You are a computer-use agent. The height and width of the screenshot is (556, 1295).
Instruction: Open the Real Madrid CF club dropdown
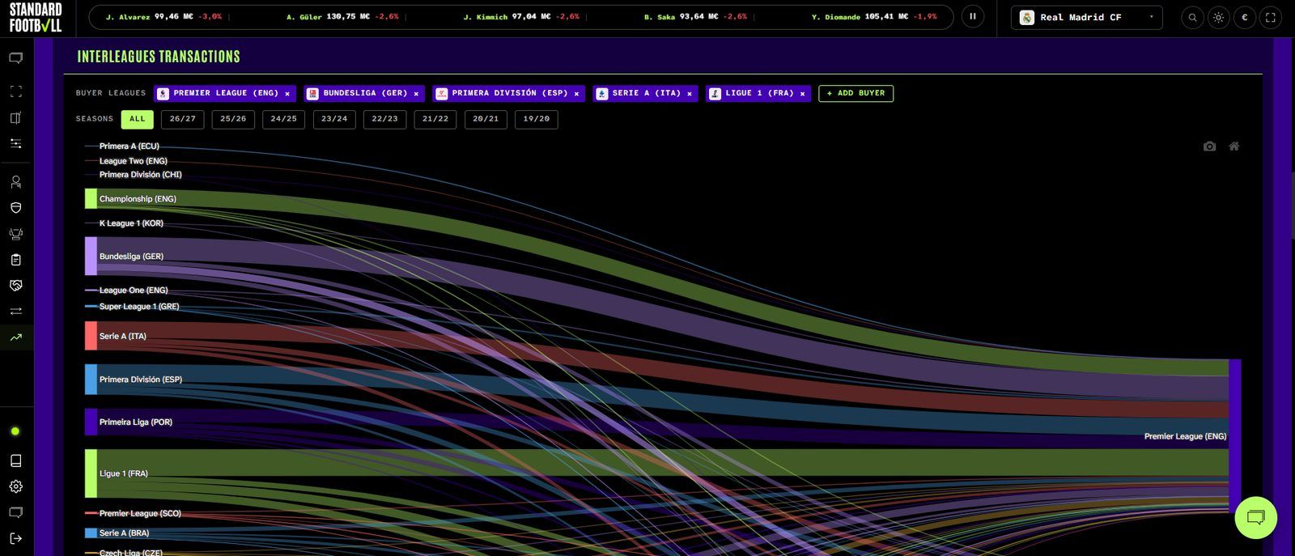[x=1087, y=17]
